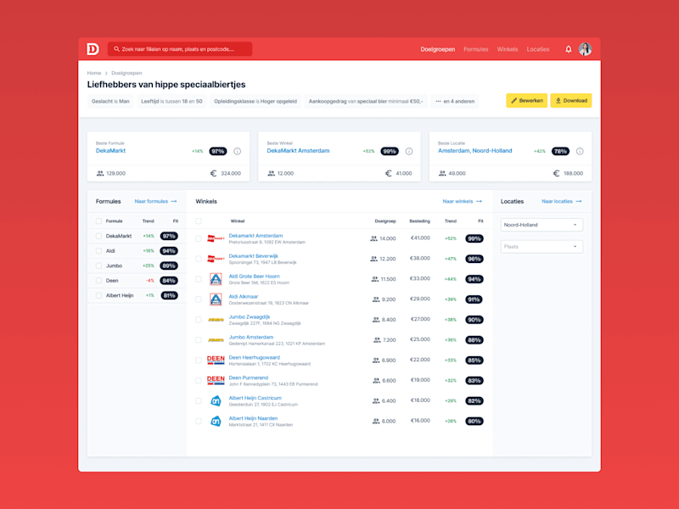Viewport: 679px width, 509px height.
Task: Switch to the Formules nav item
Action: pyautogui.click(x=475, y=49)
